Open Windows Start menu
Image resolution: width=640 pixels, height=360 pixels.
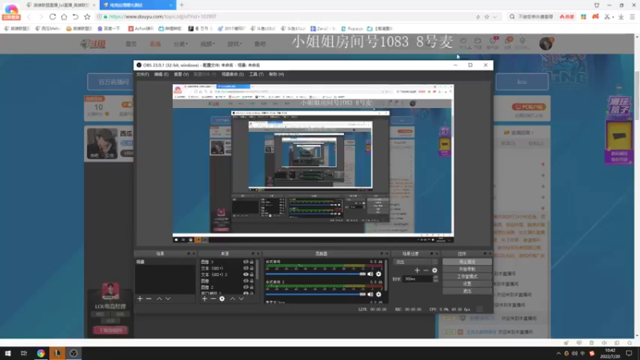(8, 353)
